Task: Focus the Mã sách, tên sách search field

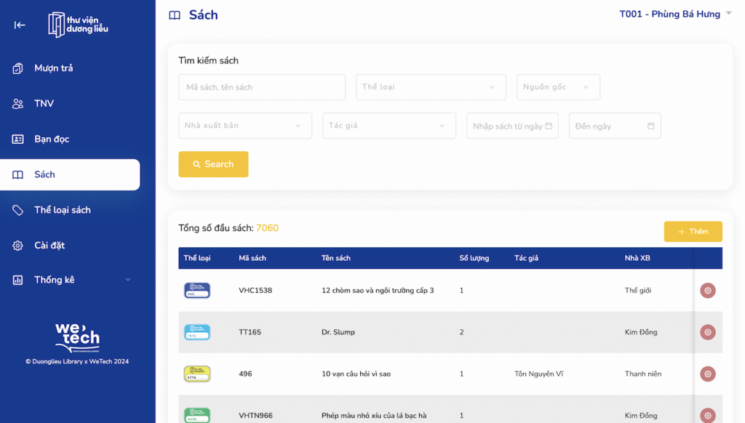Action: (261, 87)
